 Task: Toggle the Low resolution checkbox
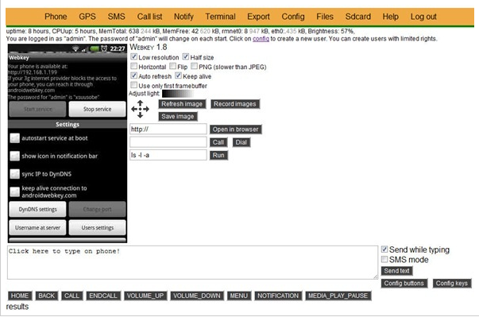click(133, 56)
